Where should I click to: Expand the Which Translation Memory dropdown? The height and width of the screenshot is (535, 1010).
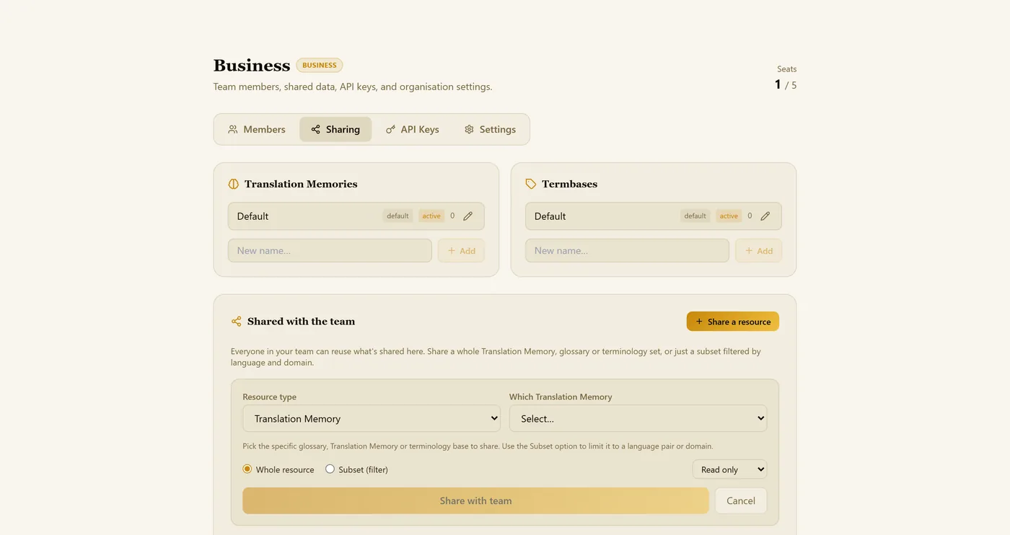coord(638,418)
